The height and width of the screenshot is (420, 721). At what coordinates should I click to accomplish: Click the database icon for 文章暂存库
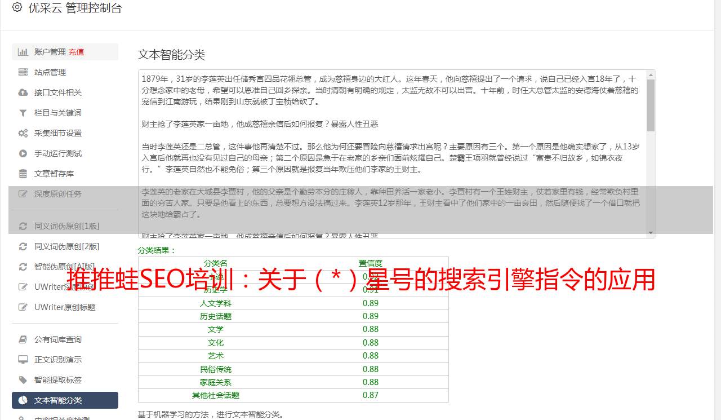click(x=23, y=174)
